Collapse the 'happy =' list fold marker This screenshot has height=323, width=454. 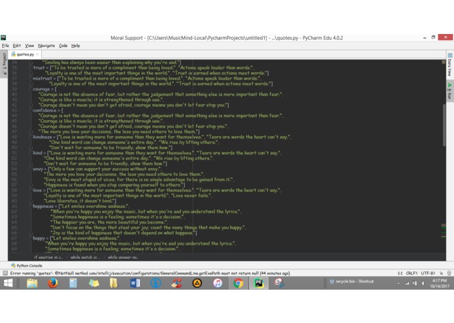point(31,238)
